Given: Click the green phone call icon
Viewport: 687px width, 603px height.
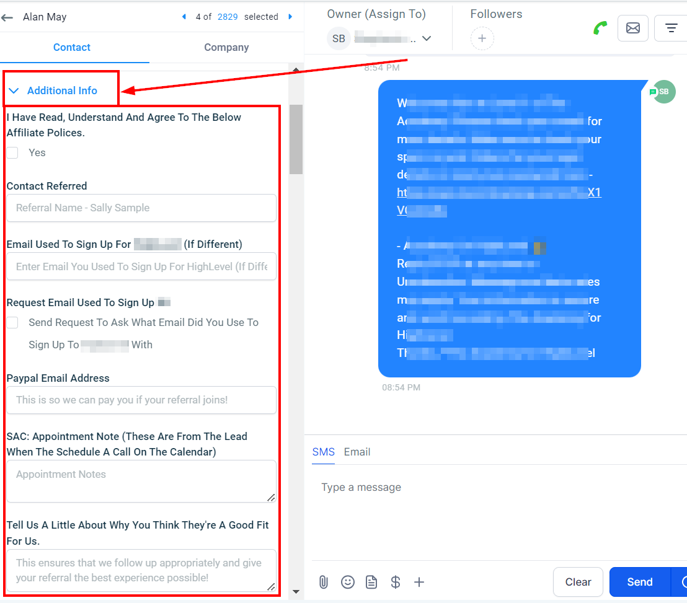Looking at the screenshot, I should [x=600, y=28].
